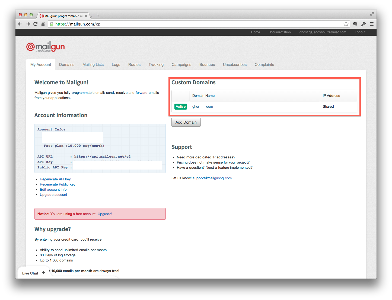Click the account name andyboutte@mac.com

click(323, 32)
